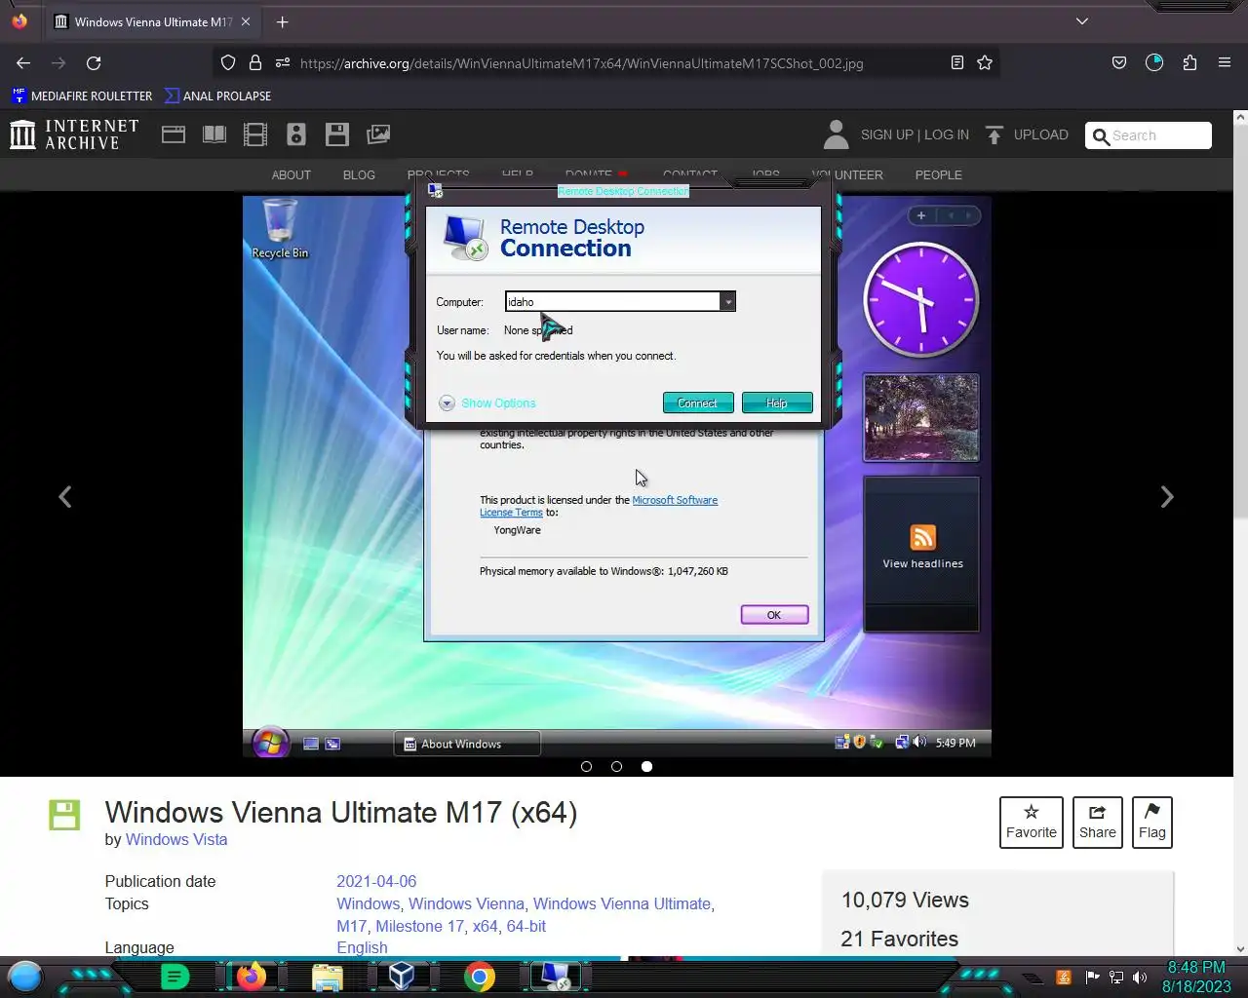Image resolution: width=1248 pixels, height=998 pixels.
Task: Click the Internet Archive search box
Action: 1149,135
